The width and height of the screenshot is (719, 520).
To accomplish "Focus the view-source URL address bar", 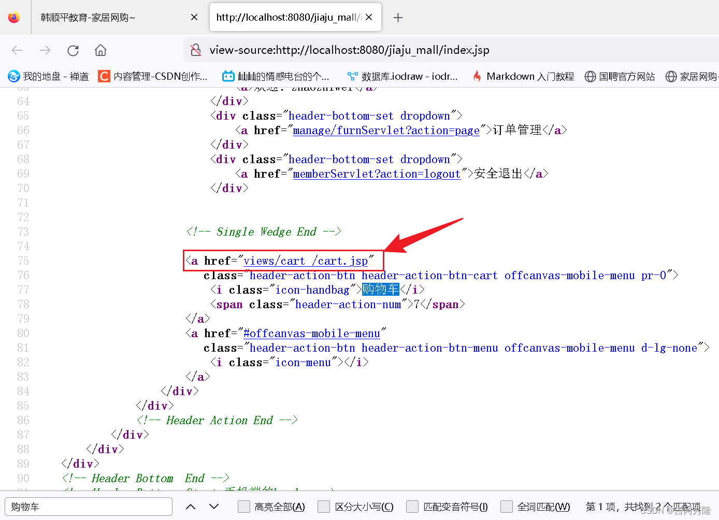I will (451, 50).
